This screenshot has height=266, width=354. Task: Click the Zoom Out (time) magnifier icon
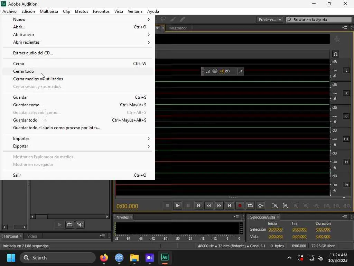285,206
